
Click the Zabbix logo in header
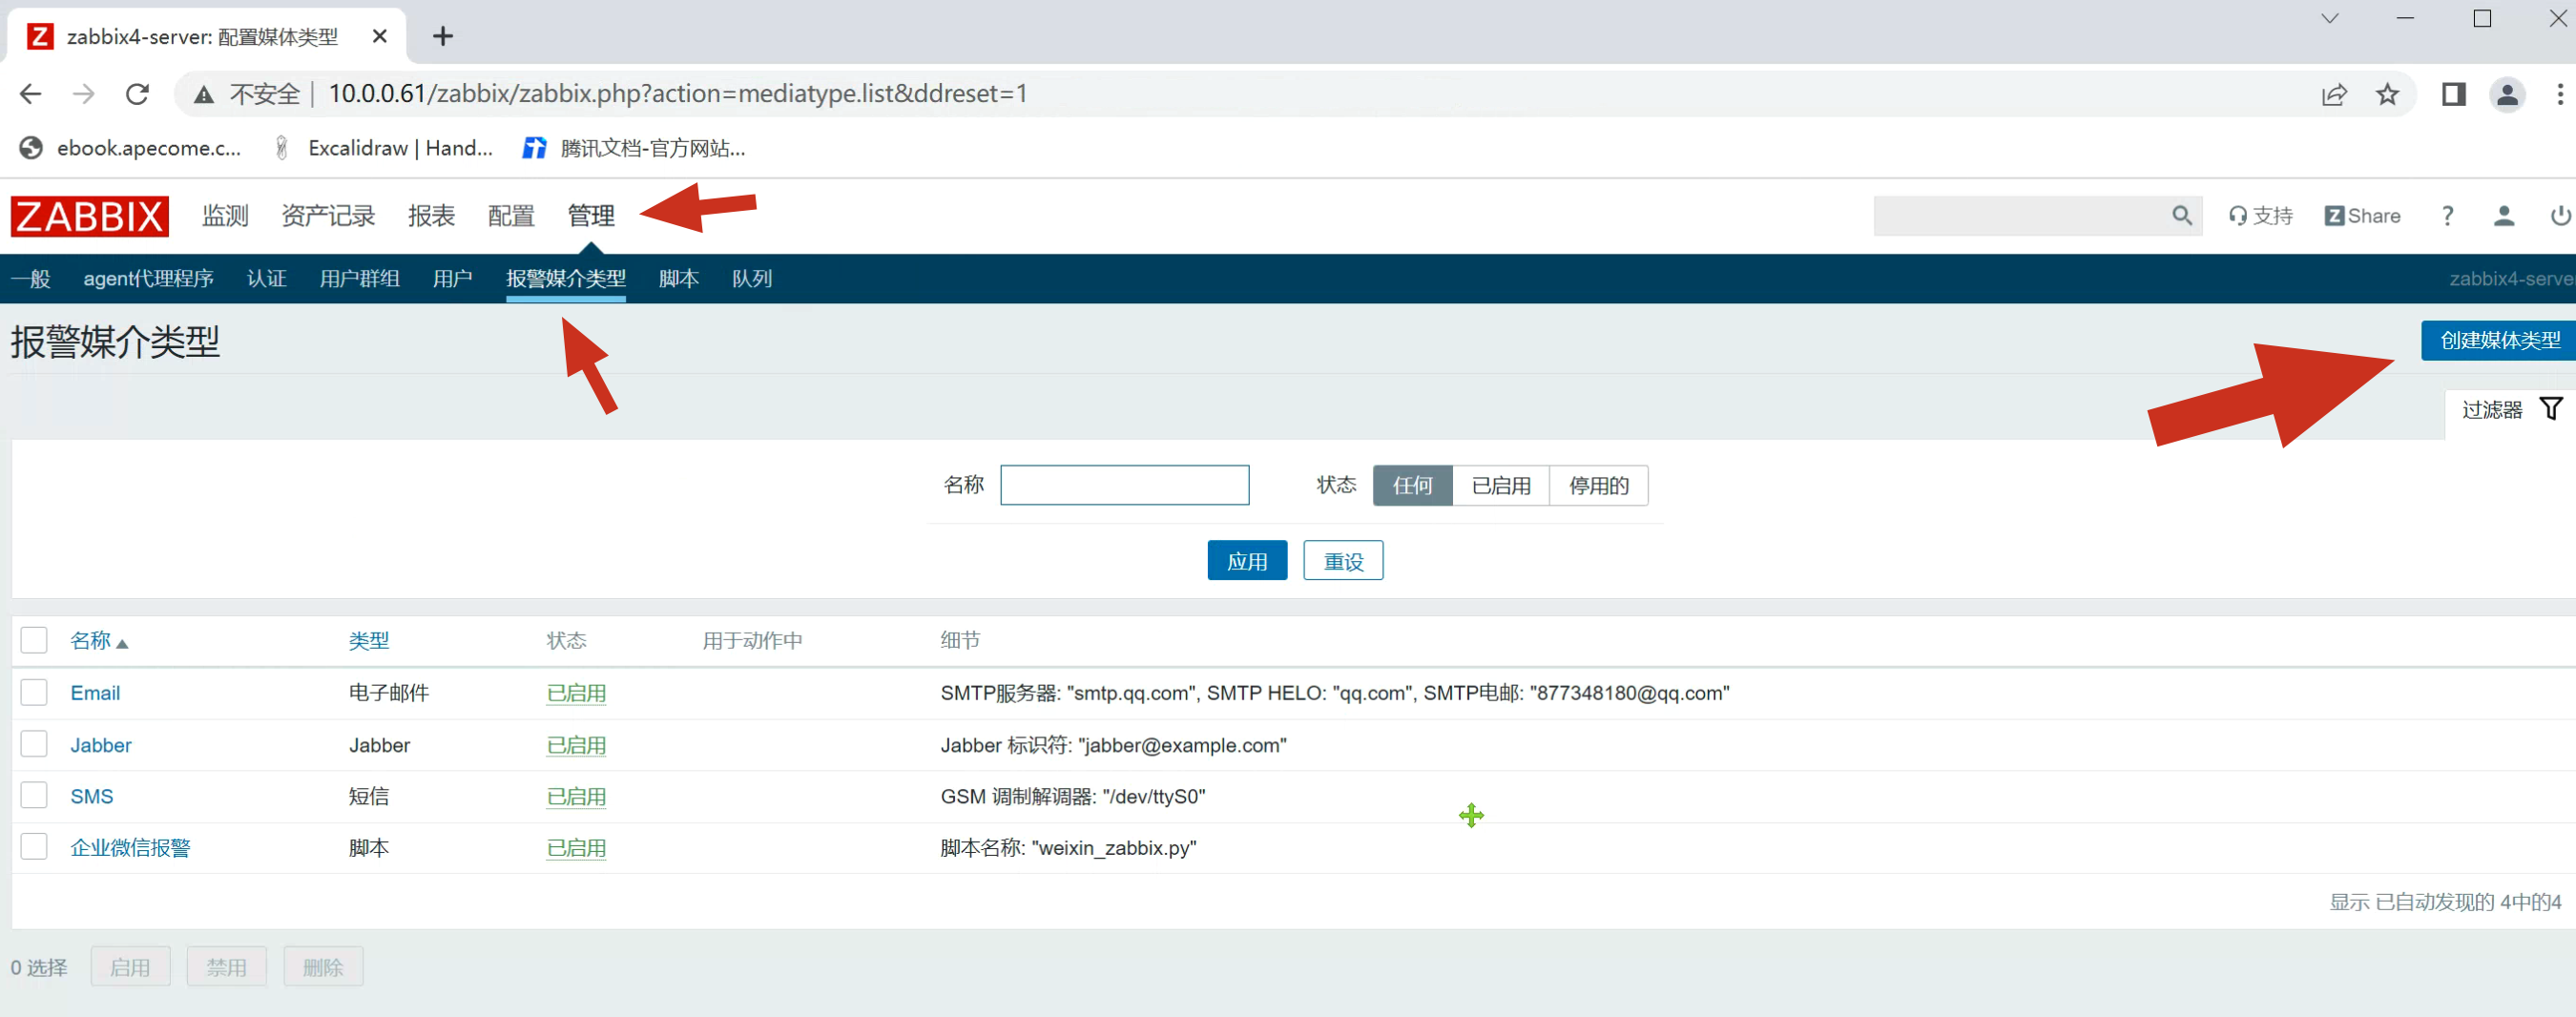[89, 216]
